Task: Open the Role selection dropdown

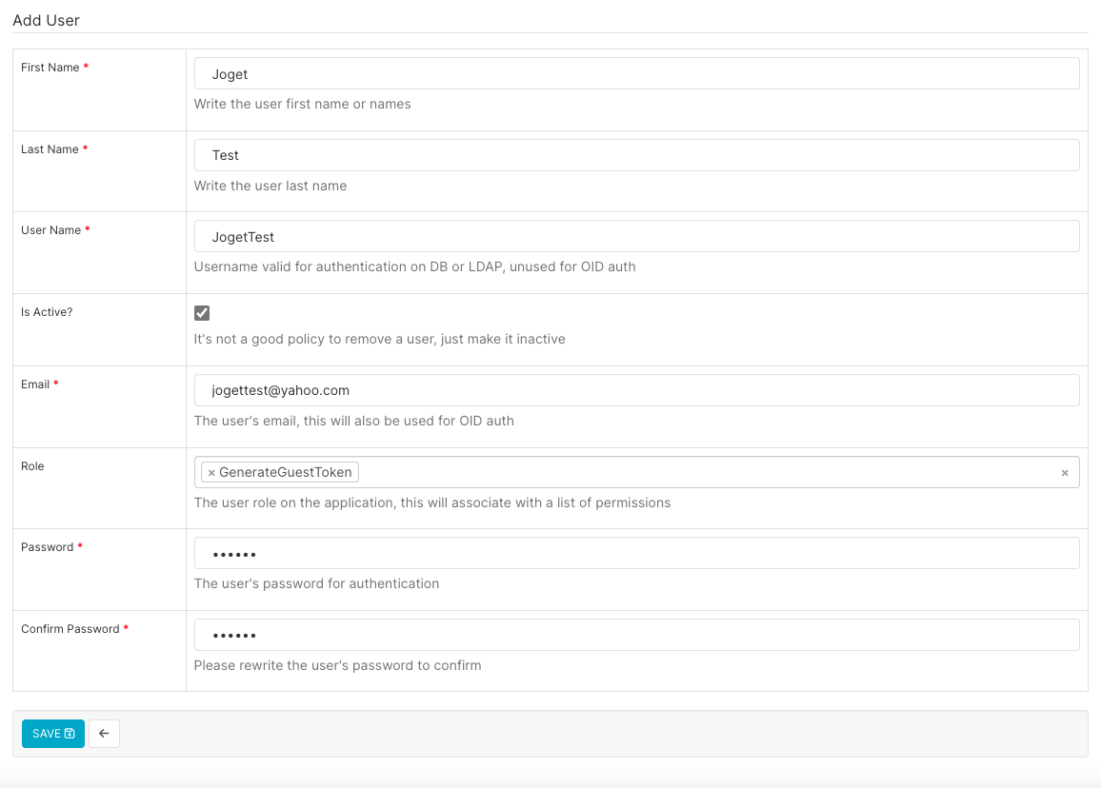Action: coord(705,473)
